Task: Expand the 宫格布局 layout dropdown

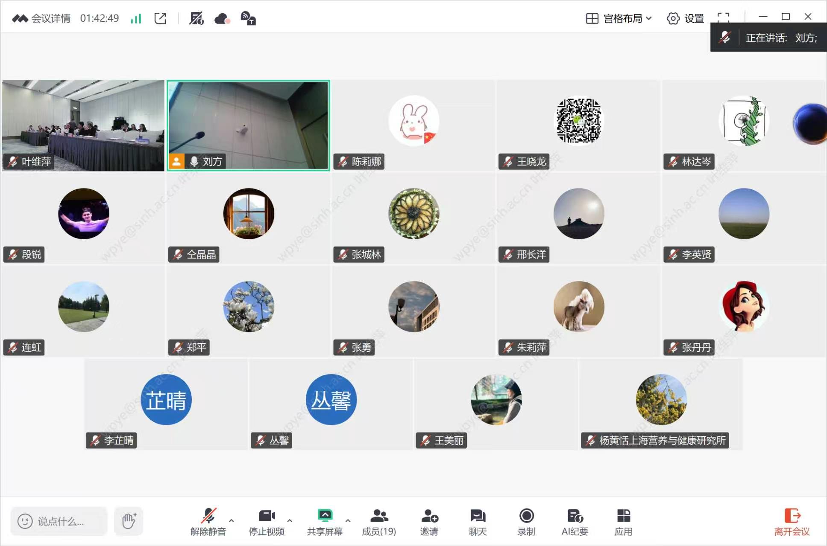Action: point(619,18)
